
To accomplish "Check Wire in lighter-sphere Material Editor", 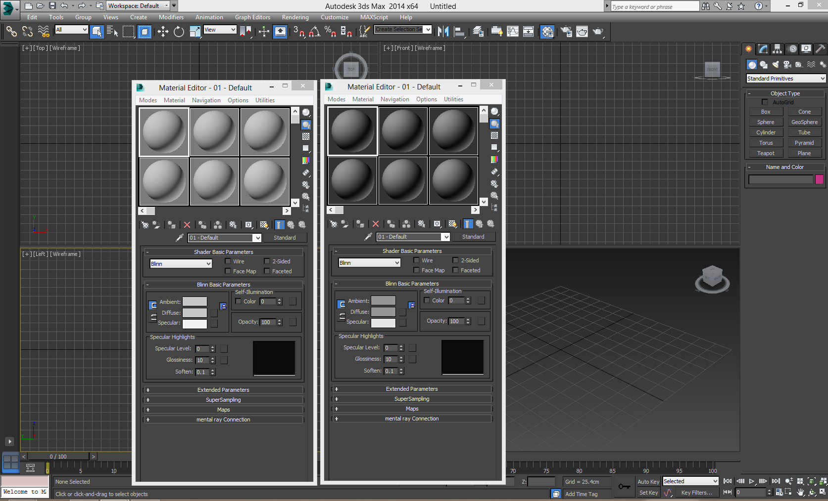I will 228,261.
